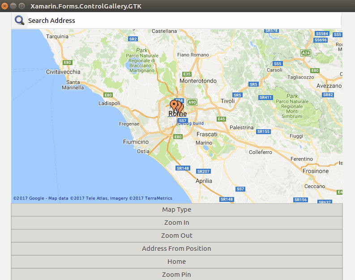Select the Address From Position button

176,249
